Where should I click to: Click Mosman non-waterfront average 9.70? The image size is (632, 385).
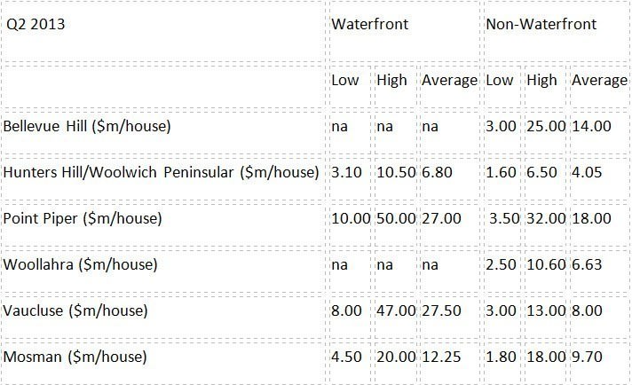click(x=587, y=357)
